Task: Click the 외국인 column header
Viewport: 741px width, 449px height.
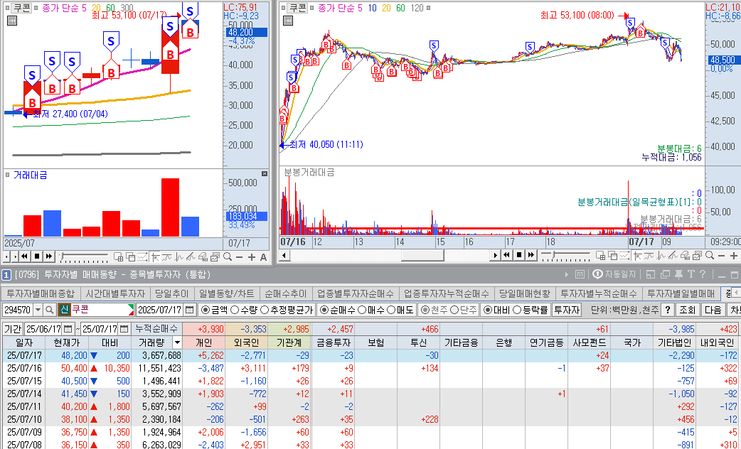Action: pyautogui.click(x=247, y=342)
